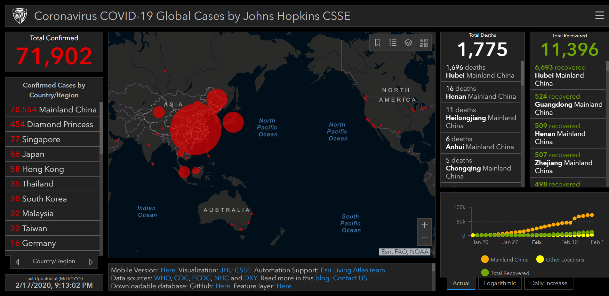The height and width of the screenshot is (296, 609).
Task: Go to previous Country/Region list page
Action: (x=17, y=262)
